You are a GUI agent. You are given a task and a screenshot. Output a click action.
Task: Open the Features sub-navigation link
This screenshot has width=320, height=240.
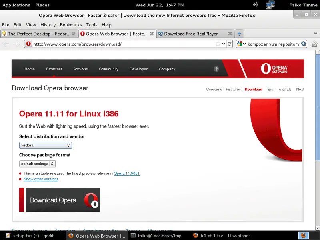[233, 89]
